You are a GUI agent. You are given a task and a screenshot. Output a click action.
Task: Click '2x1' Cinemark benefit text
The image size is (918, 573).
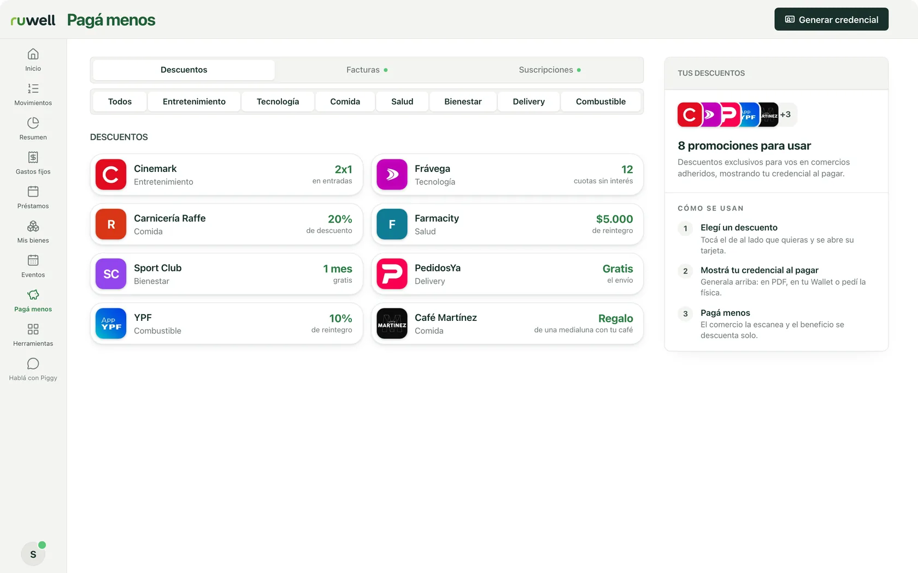pyautogui.click(x=343, y=169)
